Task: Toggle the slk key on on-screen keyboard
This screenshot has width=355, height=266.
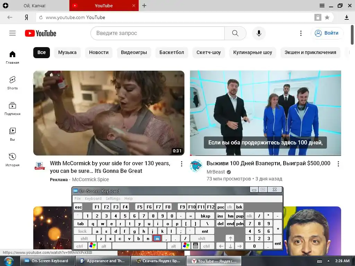Action: pyautogui.click(x=230, y=207)
